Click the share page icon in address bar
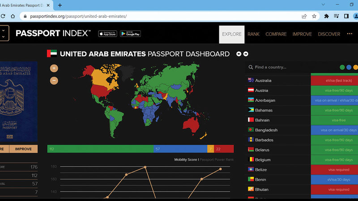 [x=304, y=16]
